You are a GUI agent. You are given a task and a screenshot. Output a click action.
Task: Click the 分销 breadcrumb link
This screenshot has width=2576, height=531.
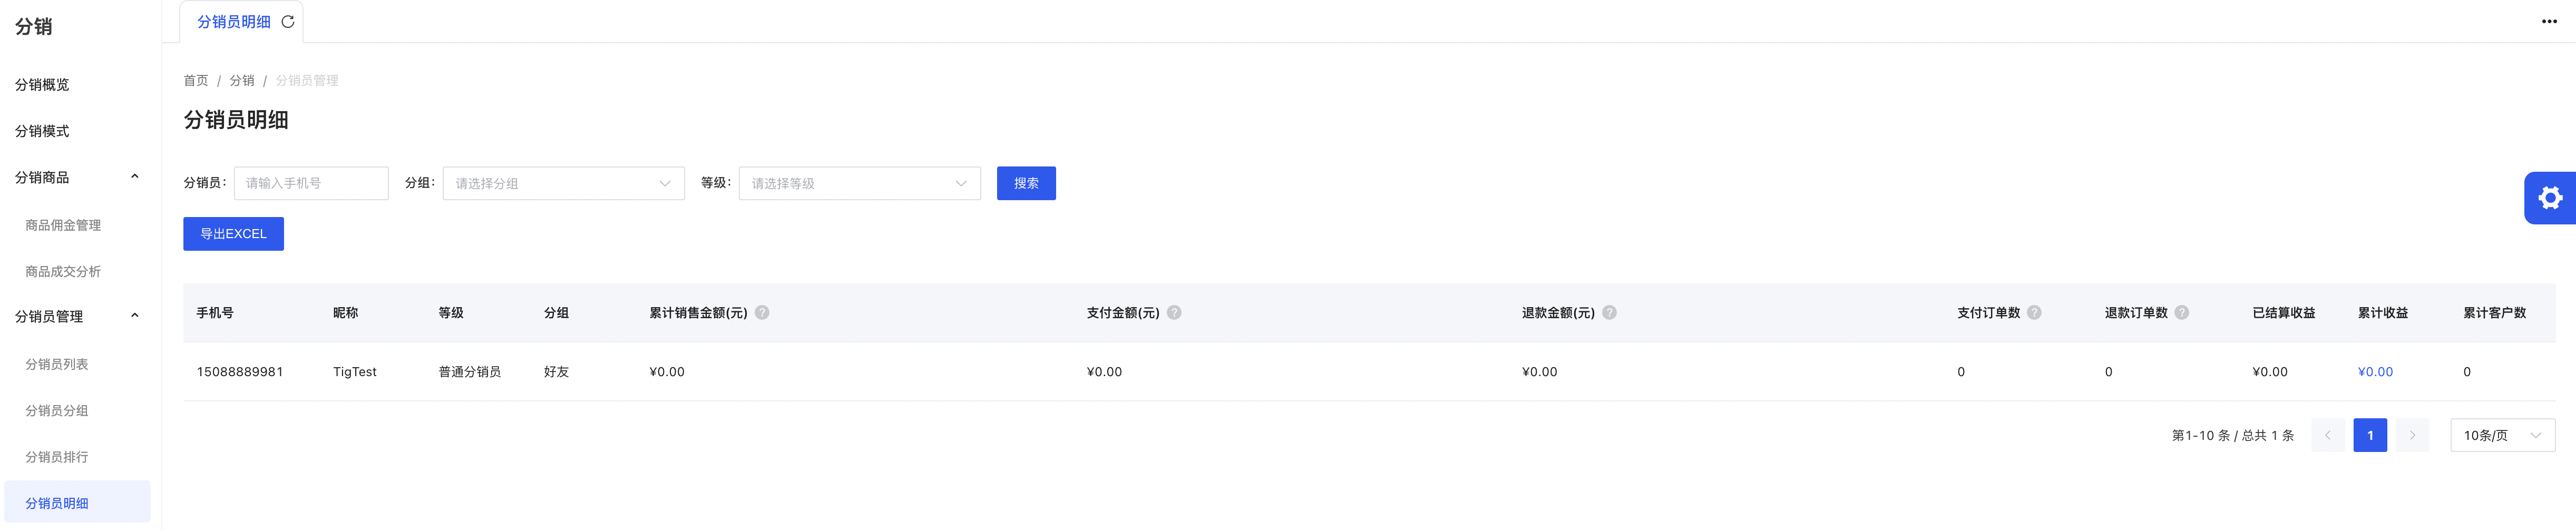click(242, 81)
